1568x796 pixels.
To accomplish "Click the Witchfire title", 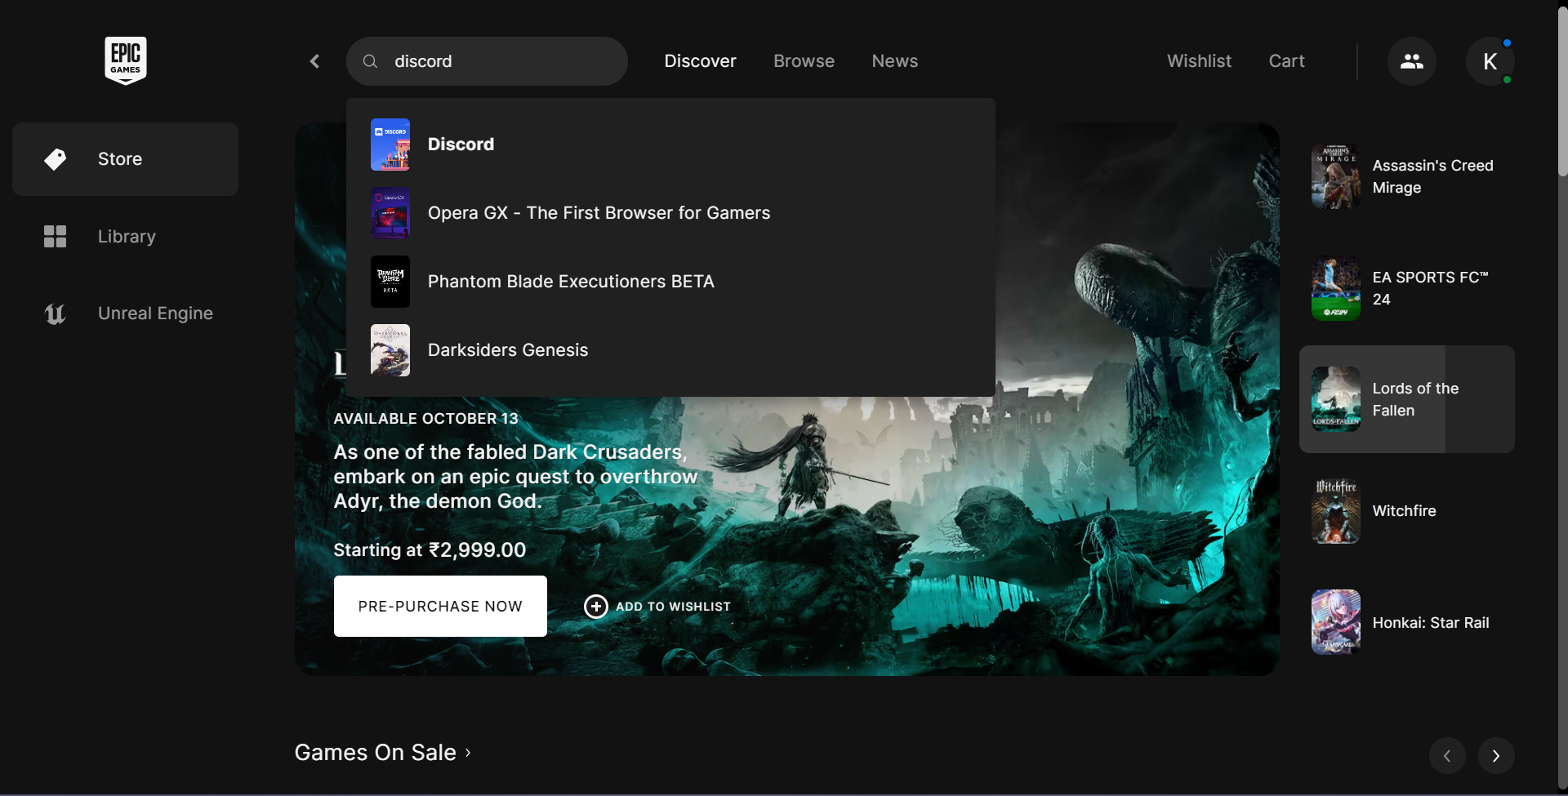I will tap(1405, 511).
